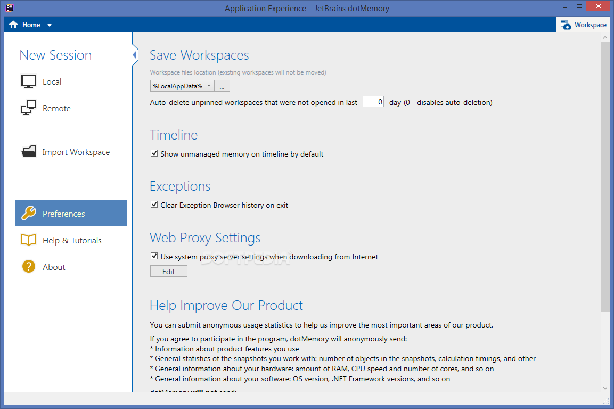Click the scrollbar up arrow
Image resolution: width=614 pixels, height=409 pixels.
pos(605,37)
